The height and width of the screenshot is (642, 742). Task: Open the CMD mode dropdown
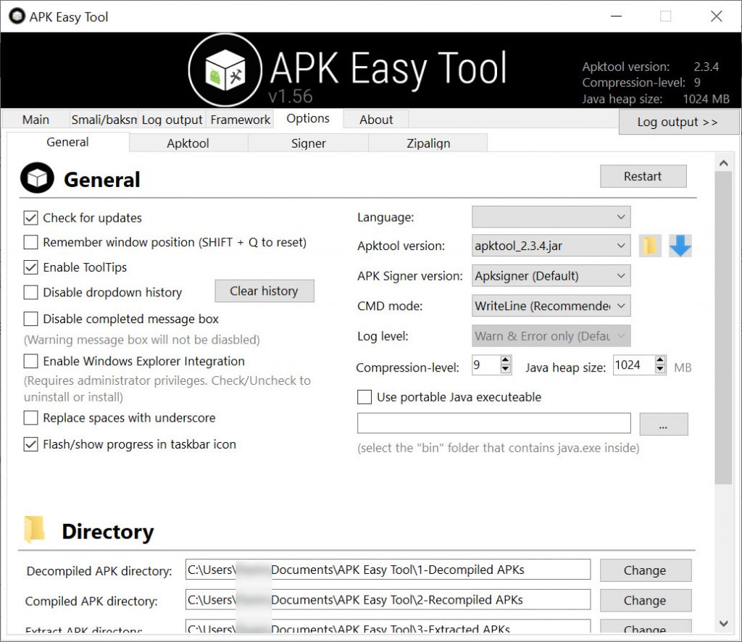pos(551,306)
